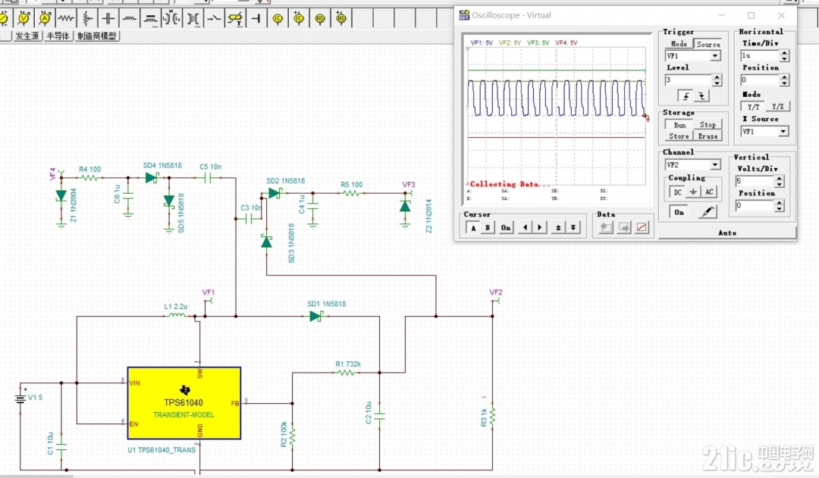This screenshot has height=478, width=819.
Task: Click the Stop storage button
Action: pyautogui.click(x=708, y=125)
